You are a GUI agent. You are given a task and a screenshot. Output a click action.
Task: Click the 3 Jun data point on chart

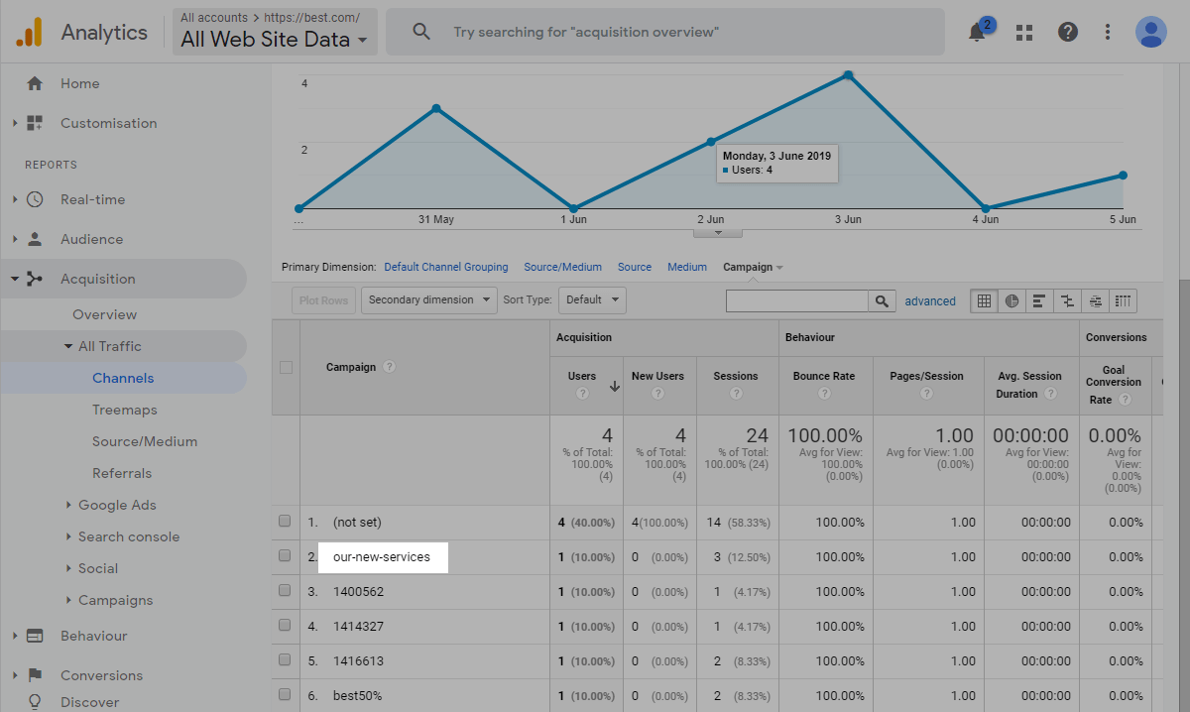click(x=848, y=74)
